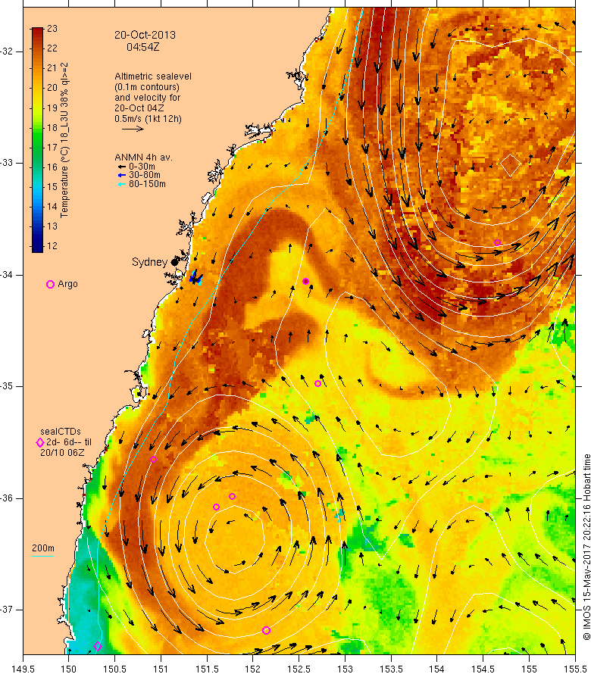The image size is (591, 674).
Task: Click the dark red 23°C end of colorbar
Action: click(37, 30)
